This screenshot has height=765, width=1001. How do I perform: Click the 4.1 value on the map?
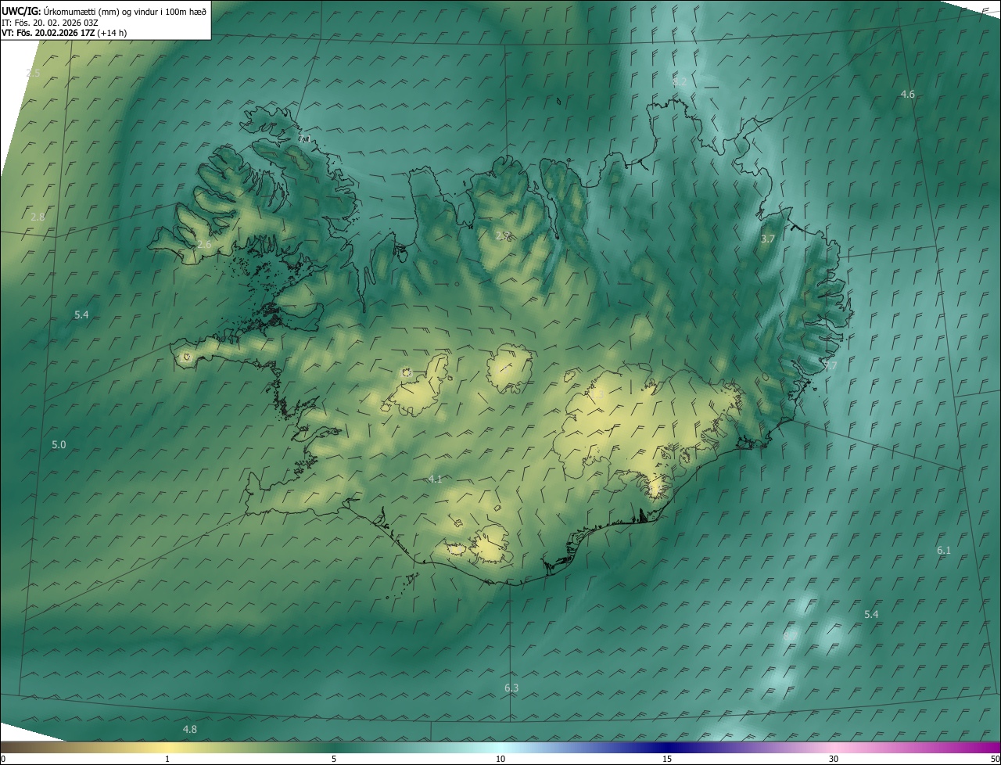tap(436, 479)
